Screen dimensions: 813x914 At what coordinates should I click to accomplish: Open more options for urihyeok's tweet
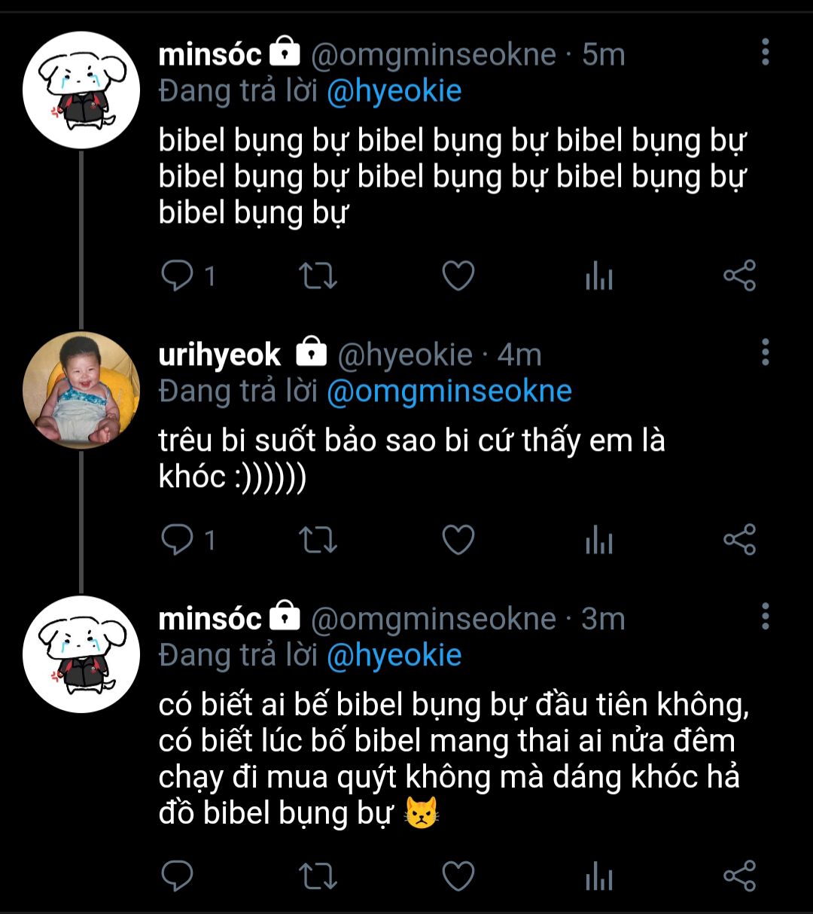pos(765,352)
